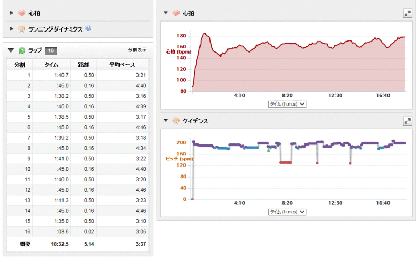Click the 分割表示 link in the laps panel
Image resolution: width=420 pixels, height=259 pixels.
(x=137, y=50)
